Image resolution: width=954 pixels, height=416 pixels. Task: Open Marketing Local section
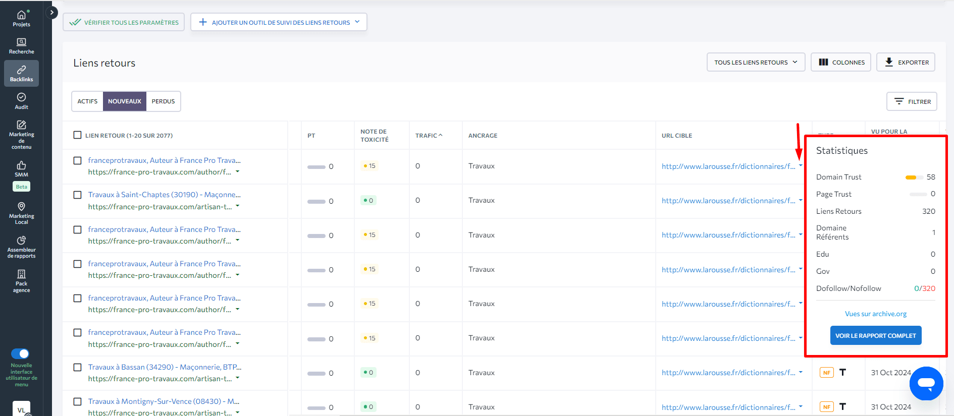21,213
